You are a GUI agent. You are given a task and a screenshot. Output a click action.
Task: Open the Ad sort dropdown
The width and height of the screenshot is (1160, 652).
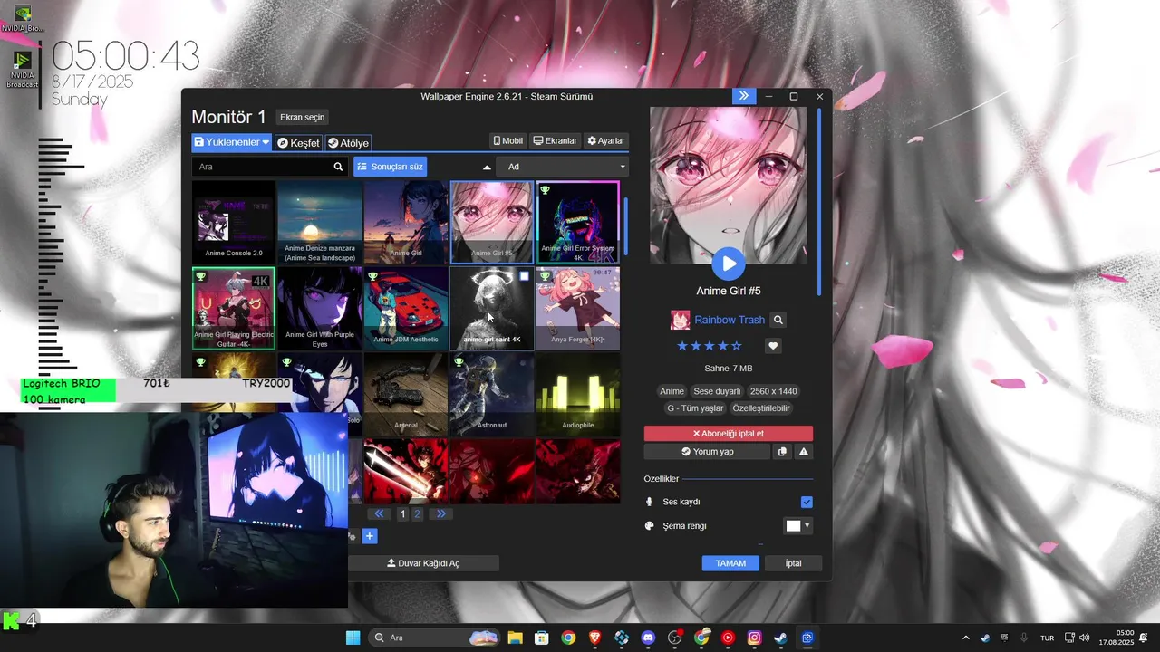pyautogui.click(x=562, y=167)
